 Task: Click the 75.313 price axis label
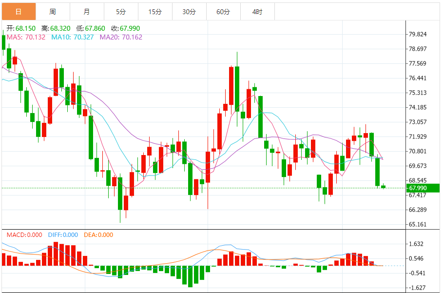(418, 93)
